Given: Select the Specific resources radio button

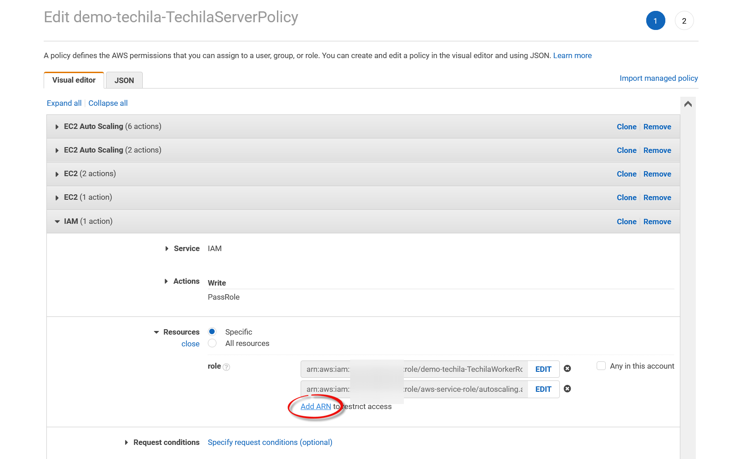Looking at the screenshot, I should (212, 331).
